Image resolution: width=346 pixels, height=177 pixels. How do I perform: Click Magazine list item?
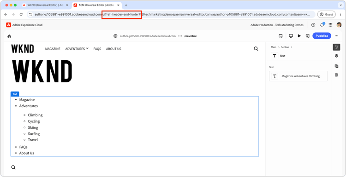27,100
